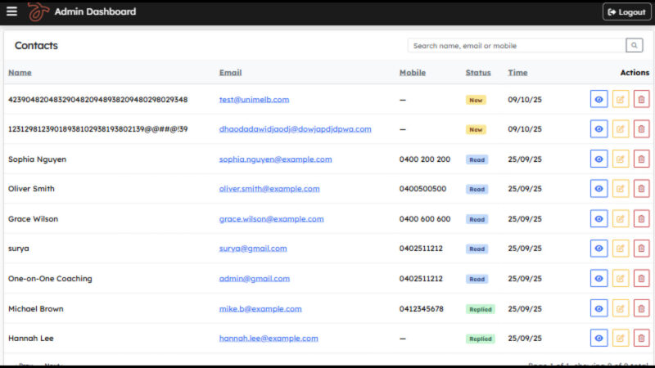Open sophia.nguyen@example.com email link
This screenshot has height=368, width=655.
click(x=275, y=159)
